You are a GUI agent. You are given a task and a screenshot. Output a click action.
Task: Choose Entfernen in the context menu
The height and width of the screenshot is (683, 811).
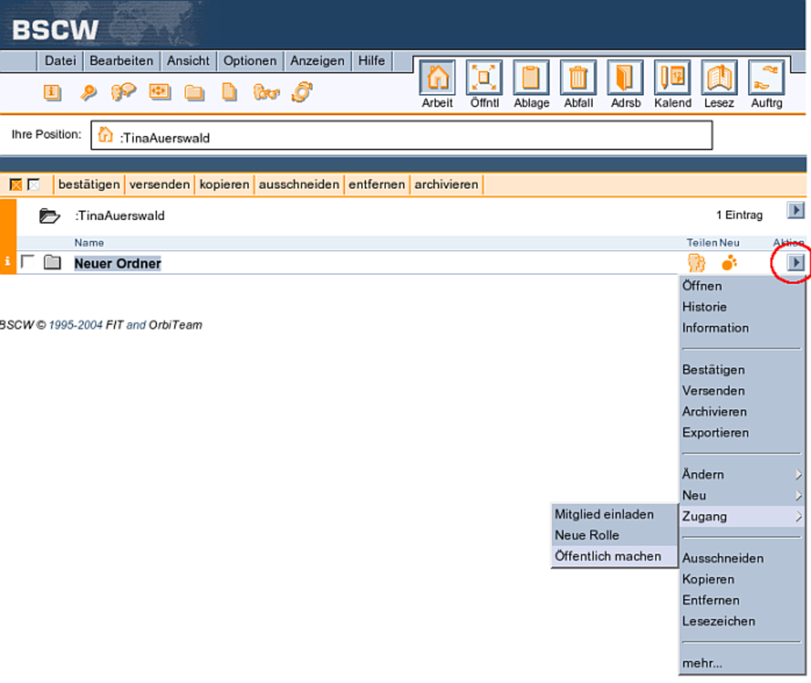pos(742,600)
